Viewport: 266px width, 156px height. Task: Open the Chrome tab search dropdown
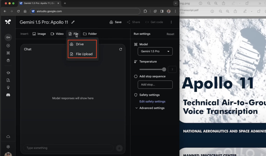point(176,3)
